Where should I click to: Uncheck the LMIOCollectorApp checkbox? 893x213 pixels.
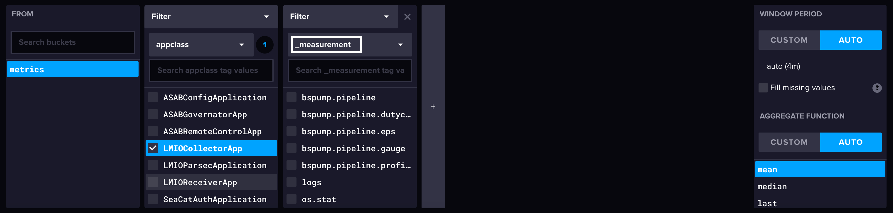point(153,148)
